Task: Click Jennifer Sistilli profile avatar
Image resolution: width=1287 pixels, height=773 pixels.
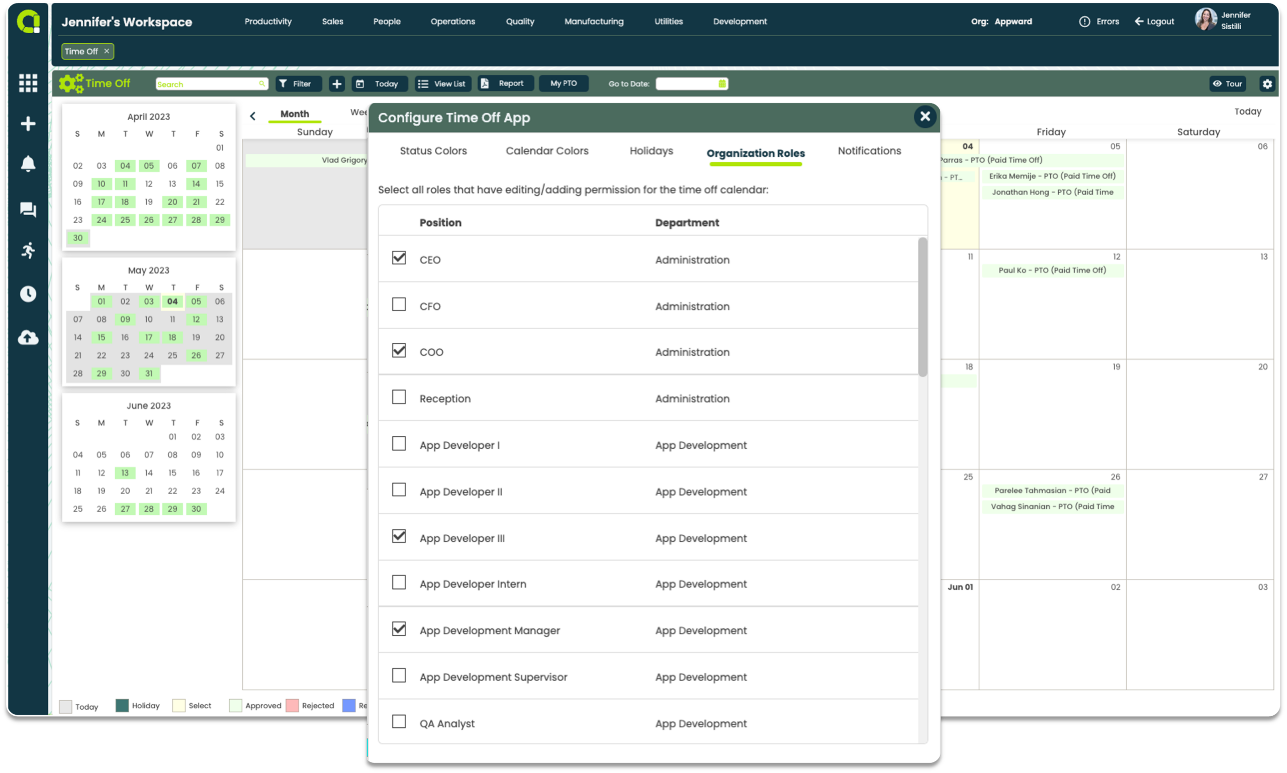Action: [1205, 20]
